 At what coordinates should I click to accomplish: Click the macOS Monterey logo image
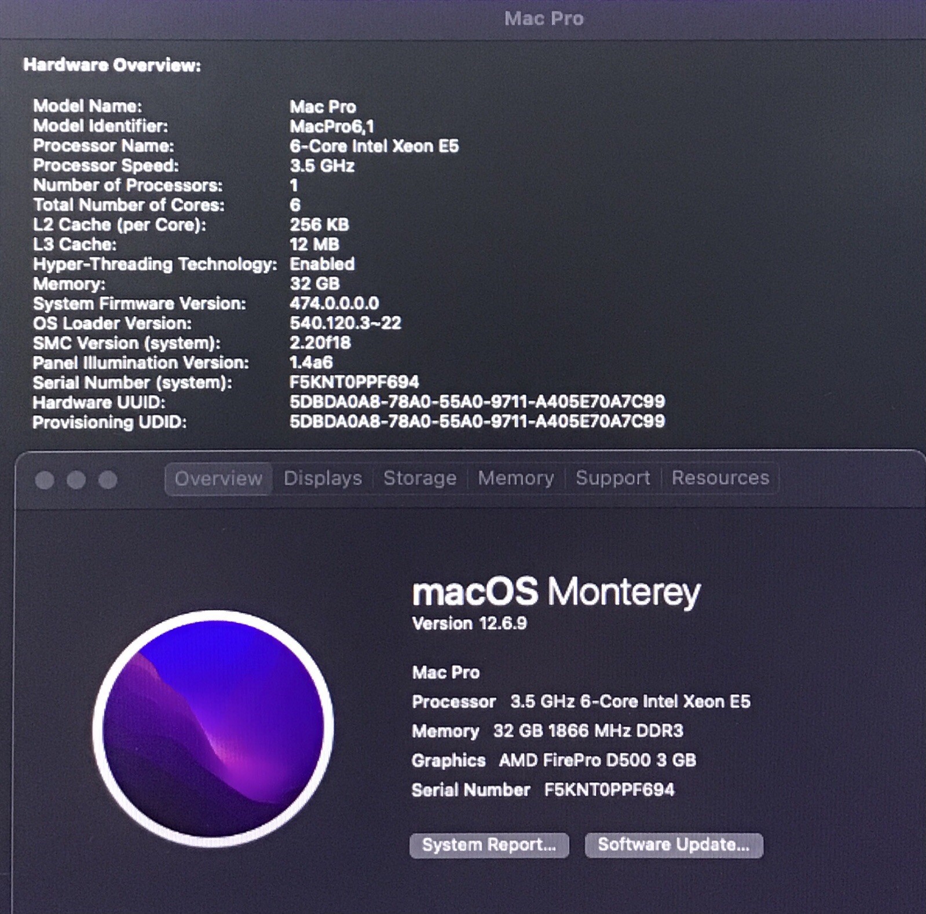[213, 728]
